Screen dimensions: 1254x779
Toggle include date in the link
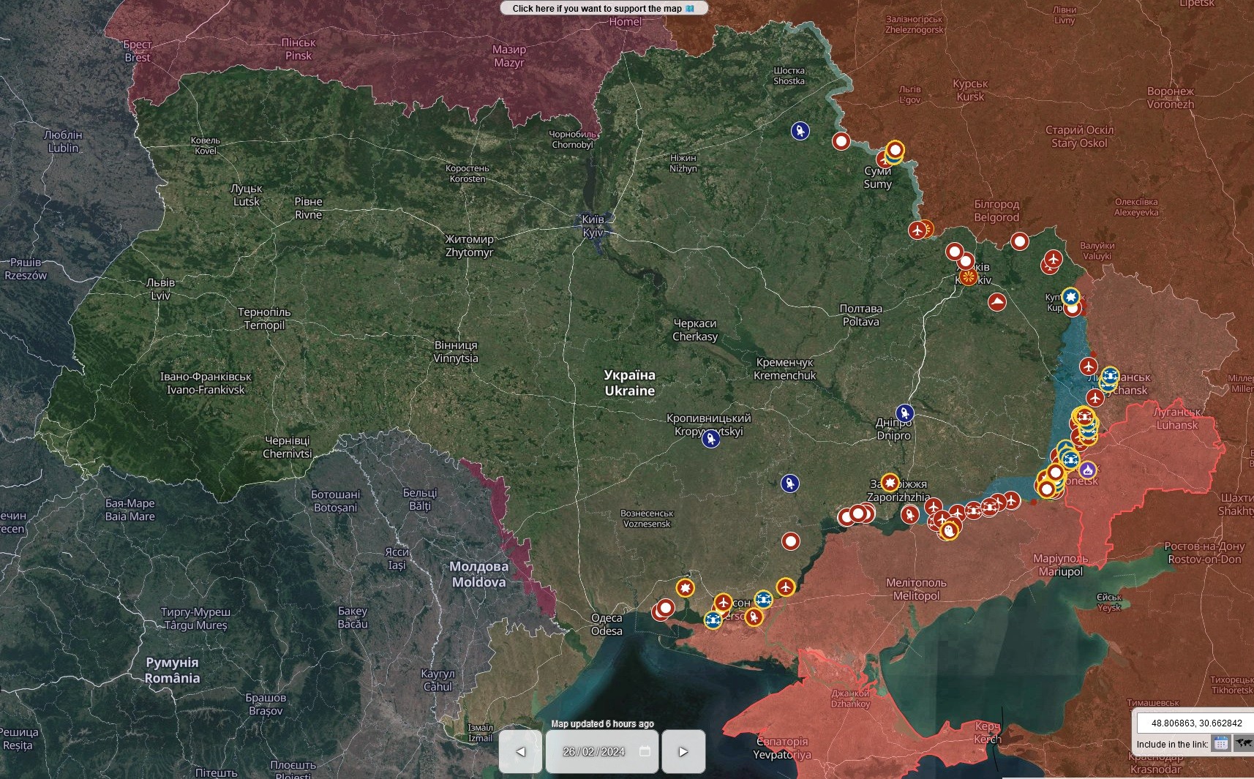pyautogui.click(x=1220, y=743)
